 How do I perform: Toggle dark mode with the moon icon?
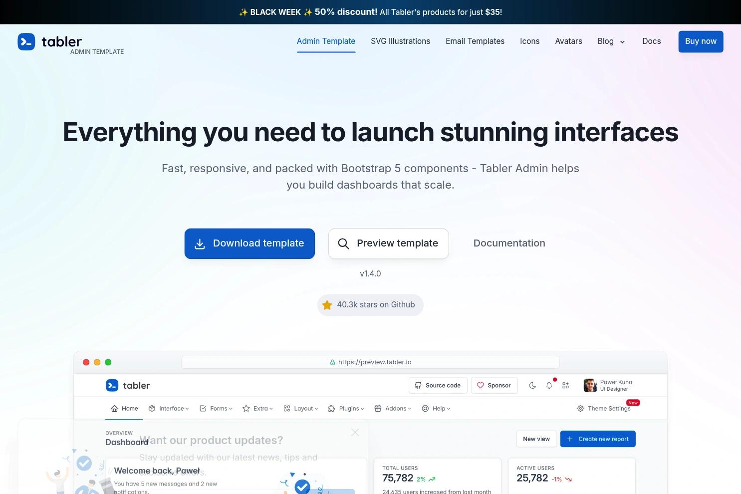click(x=532, y=385)
